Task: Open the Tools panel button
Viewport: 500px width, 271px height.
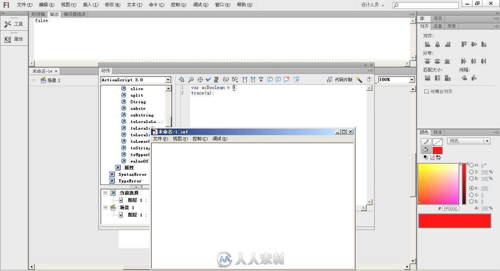Action: click(x=14, y=24)
